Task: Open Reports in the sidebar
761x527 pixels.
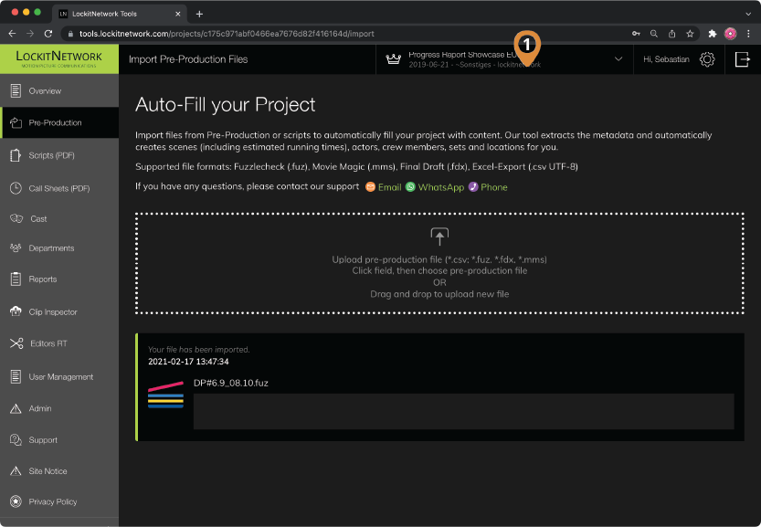Action: 59,279
